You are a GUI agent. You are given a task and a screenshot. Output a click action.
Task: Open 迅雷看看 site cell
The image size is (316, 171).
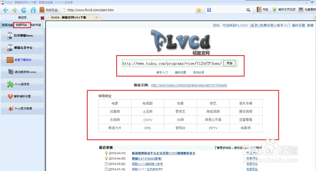click(x=246, y=120)
